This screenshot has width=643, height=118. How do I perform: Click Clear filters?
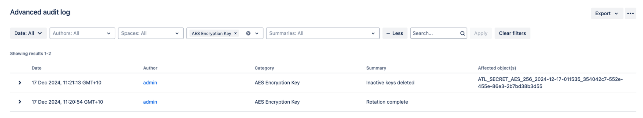click(512, 33)
